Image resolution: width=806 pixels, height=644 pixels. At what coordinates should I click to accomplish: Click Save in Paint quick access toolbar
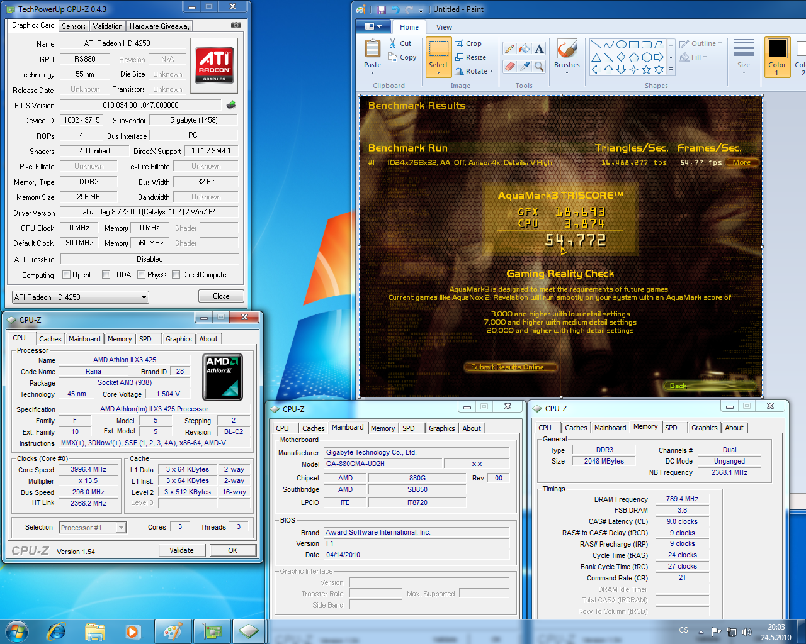point(382,9)
